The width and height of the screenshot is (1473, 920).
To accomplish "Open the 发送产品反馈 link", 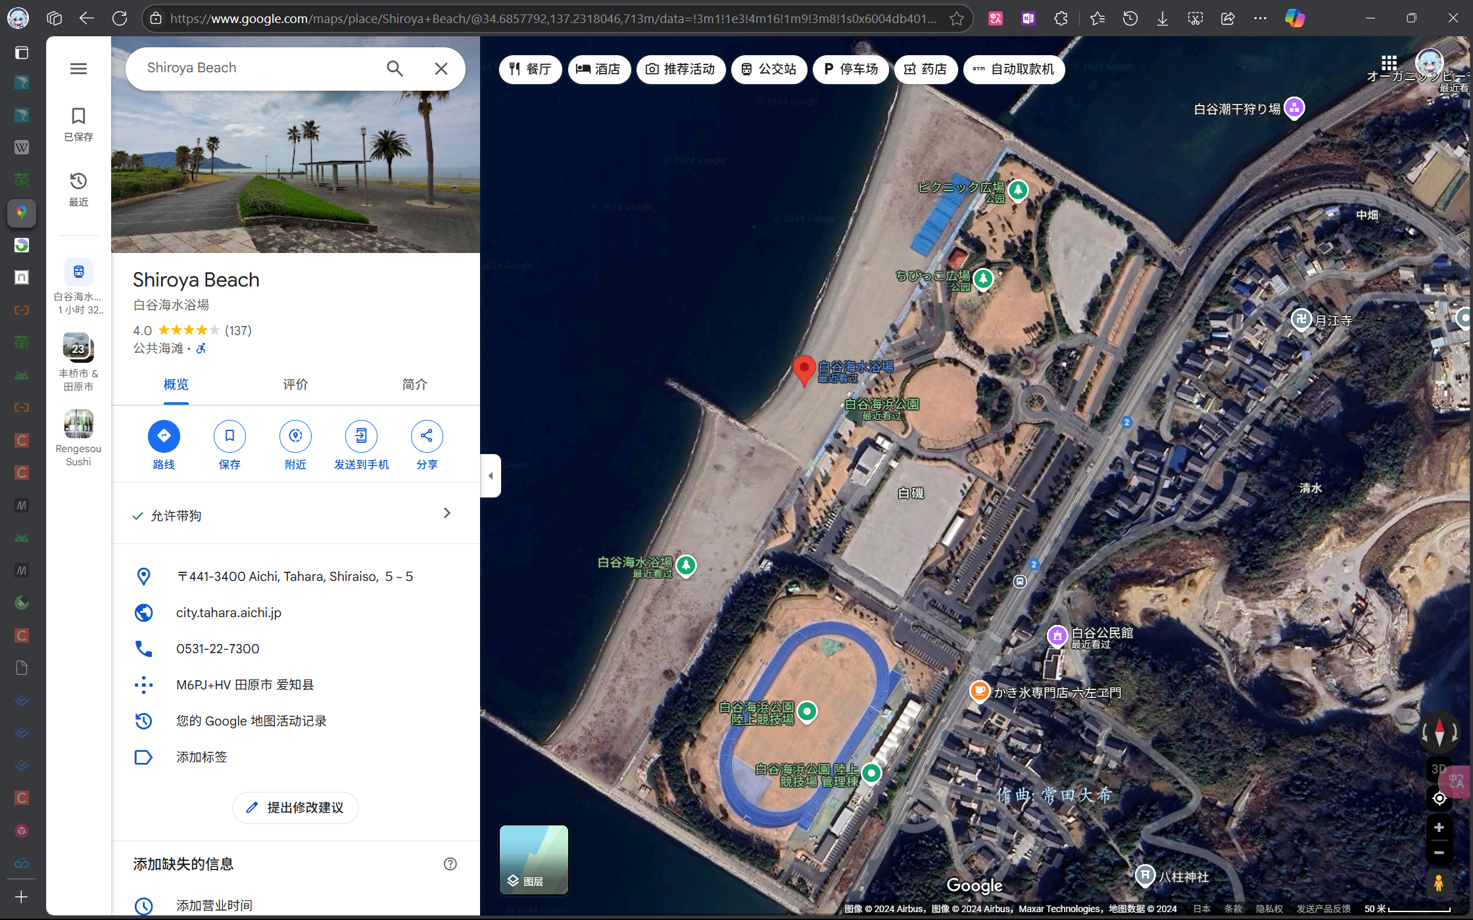I will pyautogui.click(x=1323, y=909).
